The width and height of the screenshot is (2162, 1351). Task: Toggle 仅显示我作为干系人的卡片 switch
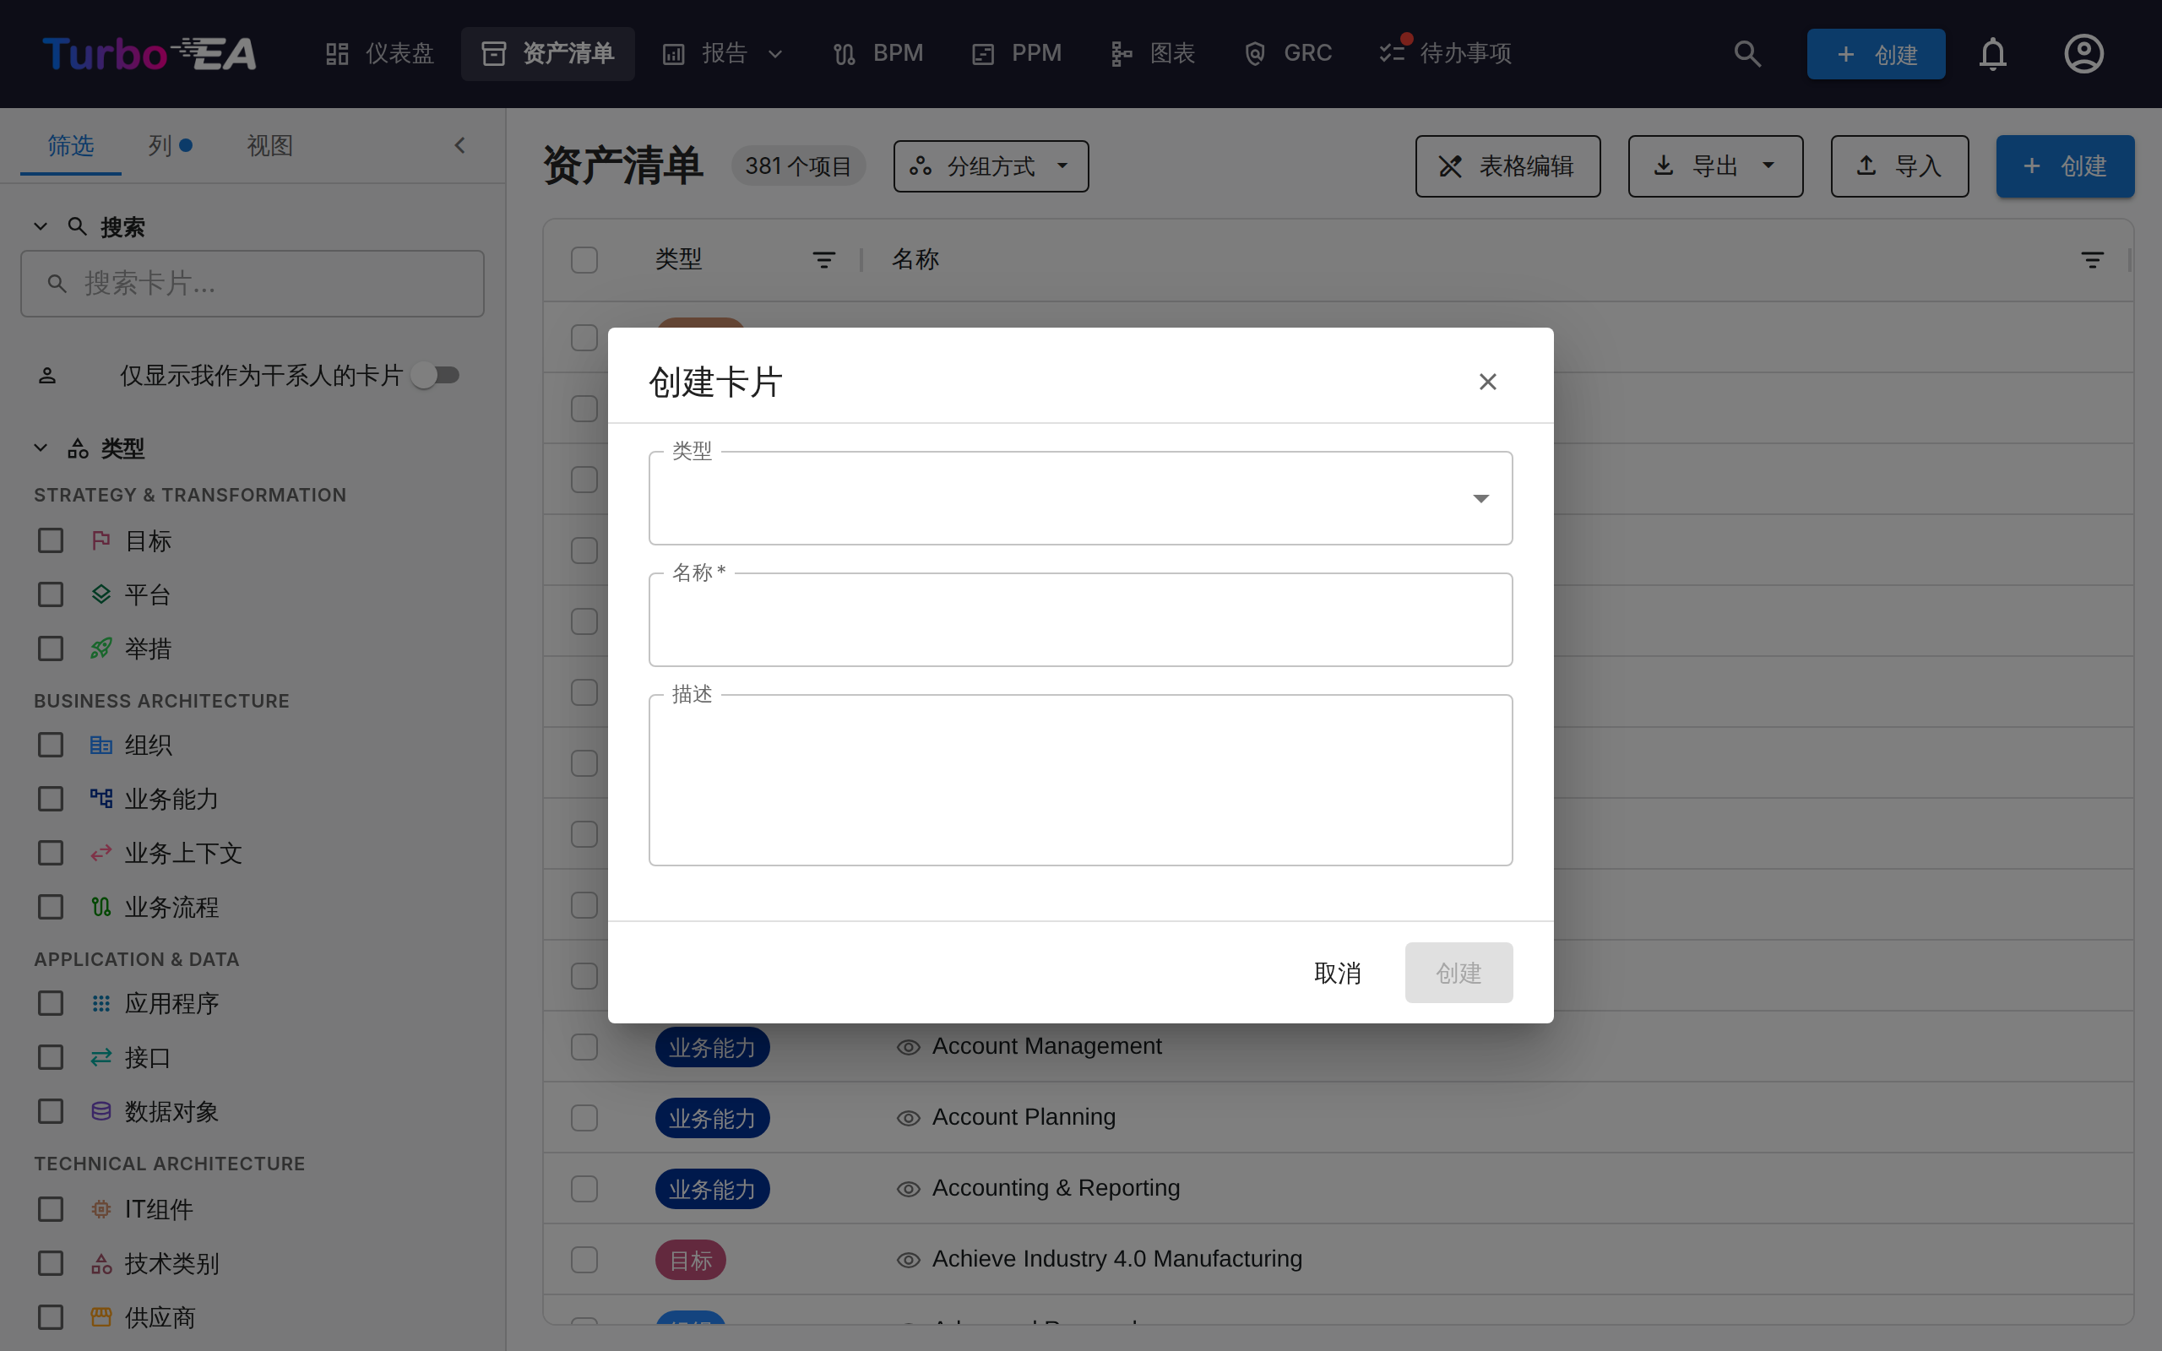tap(436, 375)
